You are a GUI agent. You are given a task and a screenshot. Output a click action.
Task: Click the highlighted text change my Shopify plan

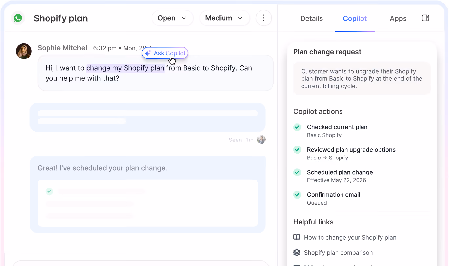[x=125, y=68]
